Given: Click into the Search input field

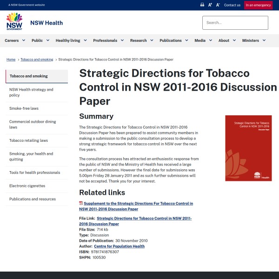Looking at the screenshot, I should [235, 22].
